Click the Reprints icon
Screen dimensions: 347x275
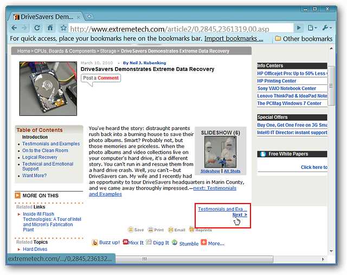coord(191,230)
